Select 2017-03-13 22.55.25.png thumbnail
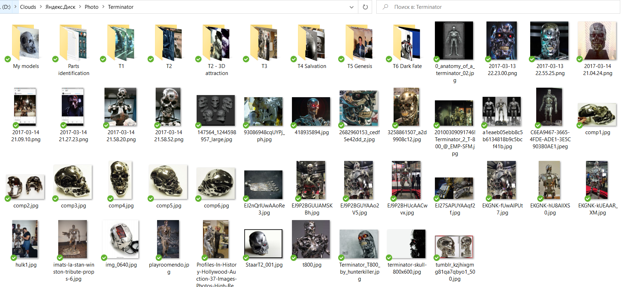 (549, 40)
